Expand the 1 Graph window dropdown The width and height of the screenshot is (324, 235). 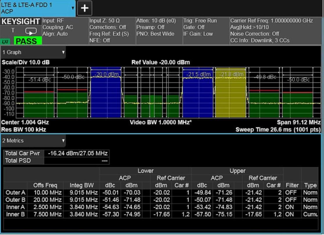coord(63,53)
